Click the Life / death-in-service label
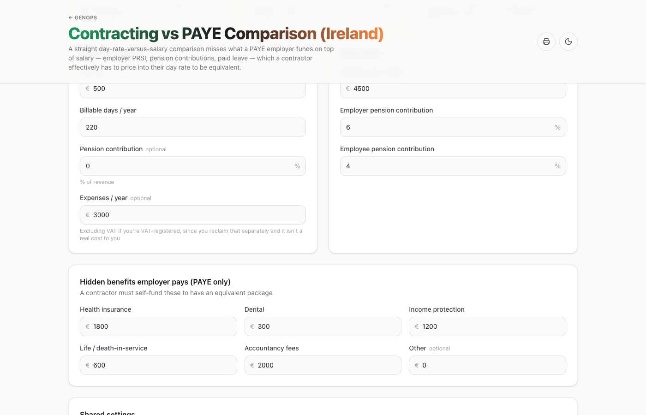This screenshot has height=415, width=646. point(114,348)
